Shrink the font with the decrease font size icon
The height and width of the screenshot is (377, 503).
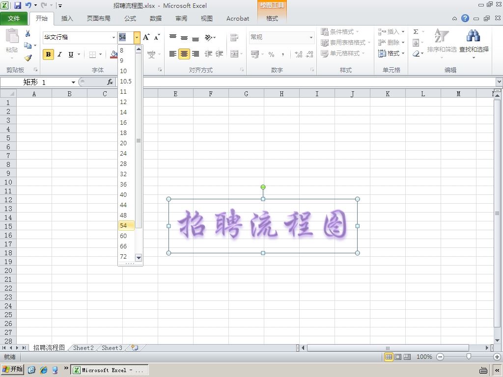click(x=157, y=37)
